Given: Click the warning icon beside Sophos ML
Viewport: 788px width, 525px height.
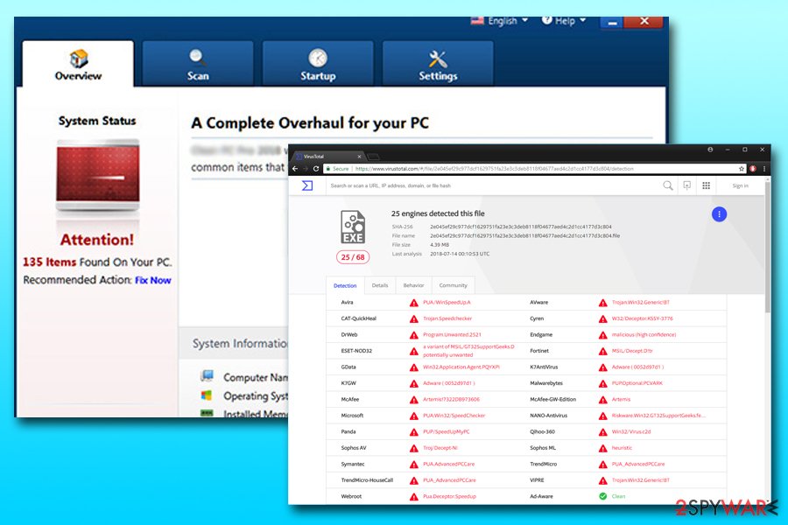Looking at the screenshot, I should 602,448.
